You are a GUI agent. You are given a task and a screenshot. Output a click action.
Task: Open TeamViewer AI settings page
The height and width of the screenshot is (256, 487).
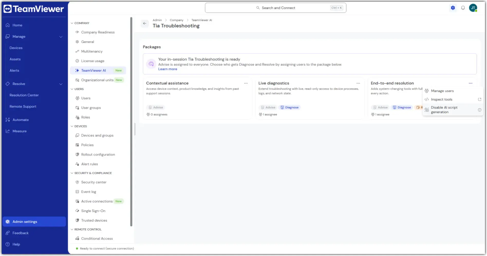coord(98,70)
